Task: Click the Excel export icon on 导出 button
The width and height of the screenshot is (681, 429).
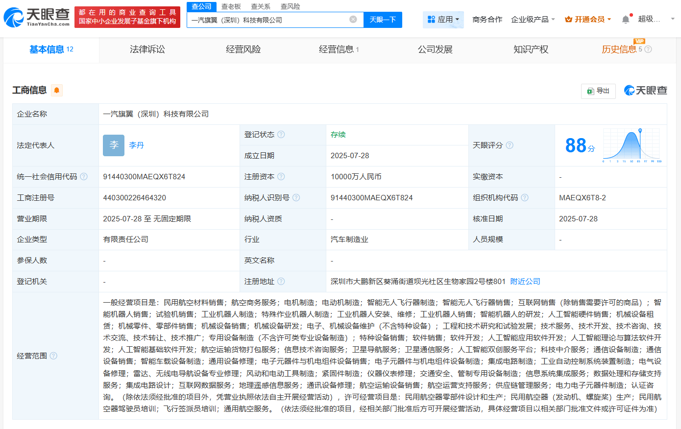Action: [589, 91]
